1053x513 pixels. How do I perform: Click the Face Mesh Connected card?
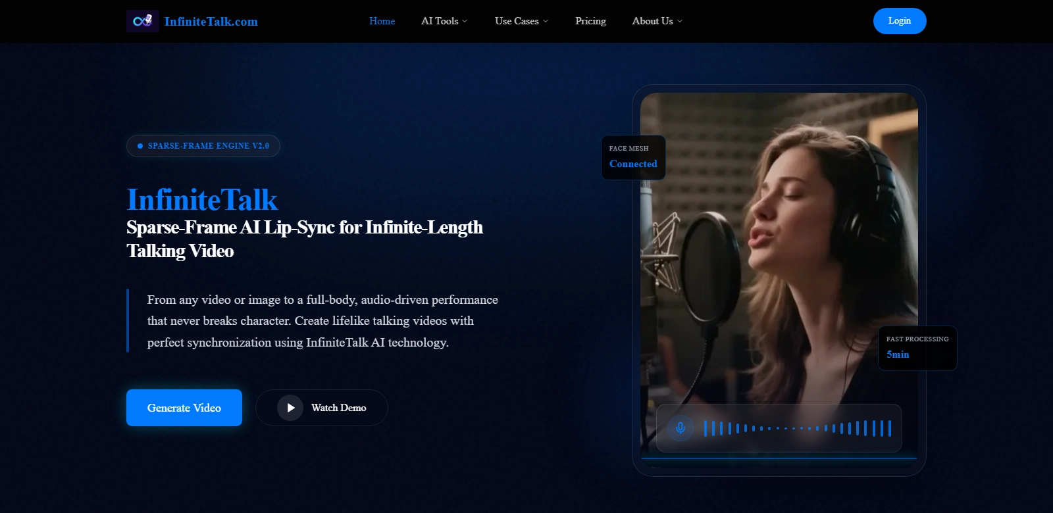pyautogui.click(x=633, y=157)
